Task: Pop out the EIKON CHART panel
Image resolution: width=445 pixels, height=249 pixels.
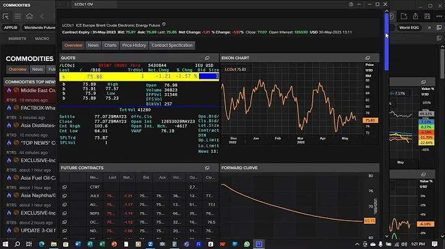Action: point(368,58)
